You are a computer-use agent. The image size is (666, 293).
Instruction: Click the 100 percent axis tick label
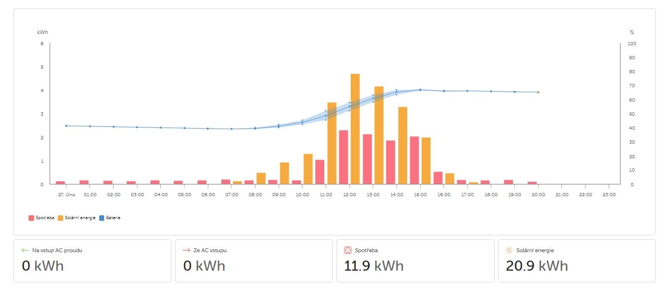click(632, 44)
